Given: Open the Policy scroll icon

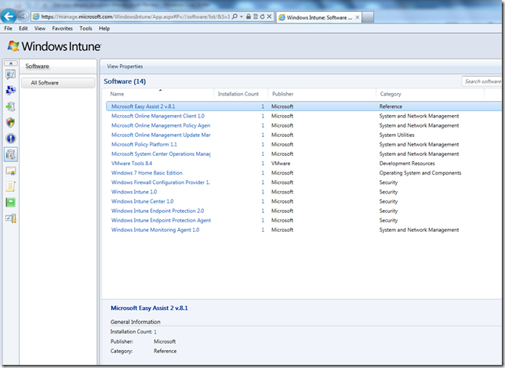Looking at the screenshot, I should tap(11, 186).
